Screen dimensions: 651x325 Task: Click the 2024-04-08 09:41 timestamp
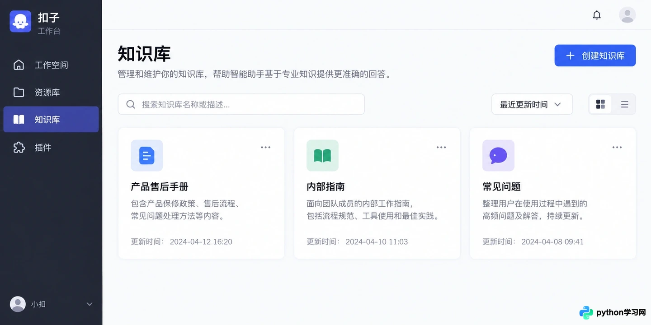point(552,242)
